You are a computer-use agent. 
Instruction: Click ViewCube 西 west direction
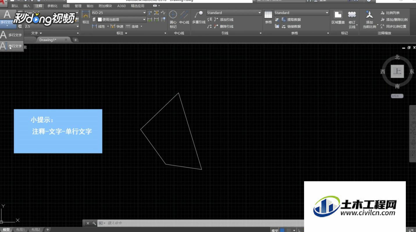click(x=383, y=72)
